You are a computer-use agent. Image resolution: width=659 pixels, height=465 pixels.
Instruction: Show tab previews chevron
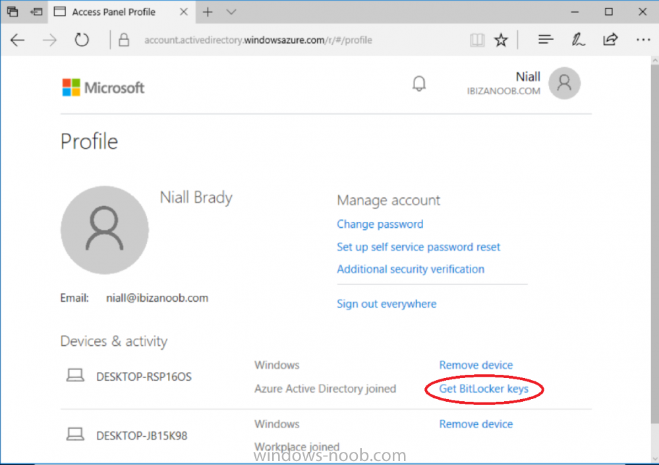(x=231, y=12)
